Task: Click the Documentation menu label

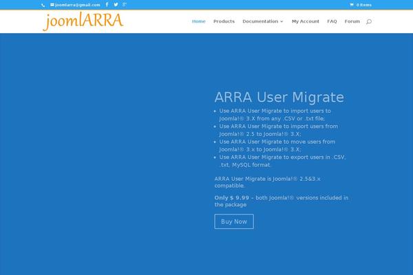Action: [260, 21]
